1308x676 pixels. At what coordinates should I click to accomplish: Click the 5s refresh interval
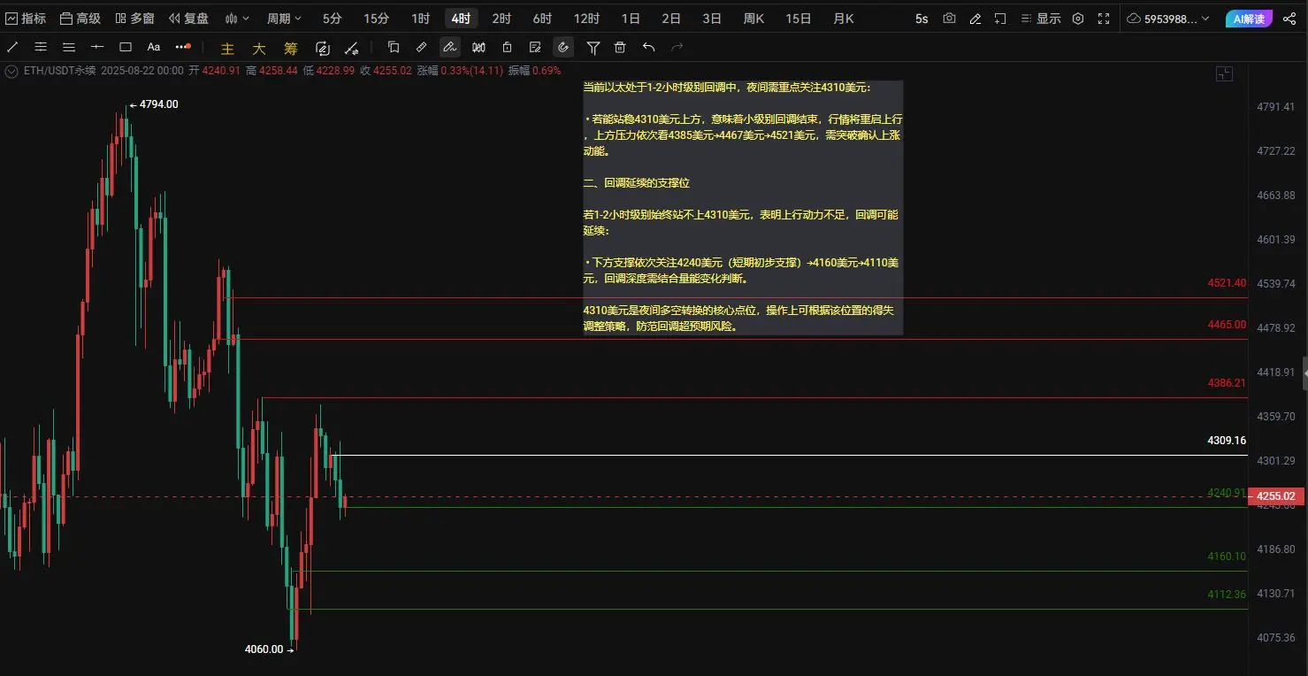(922, 18)
